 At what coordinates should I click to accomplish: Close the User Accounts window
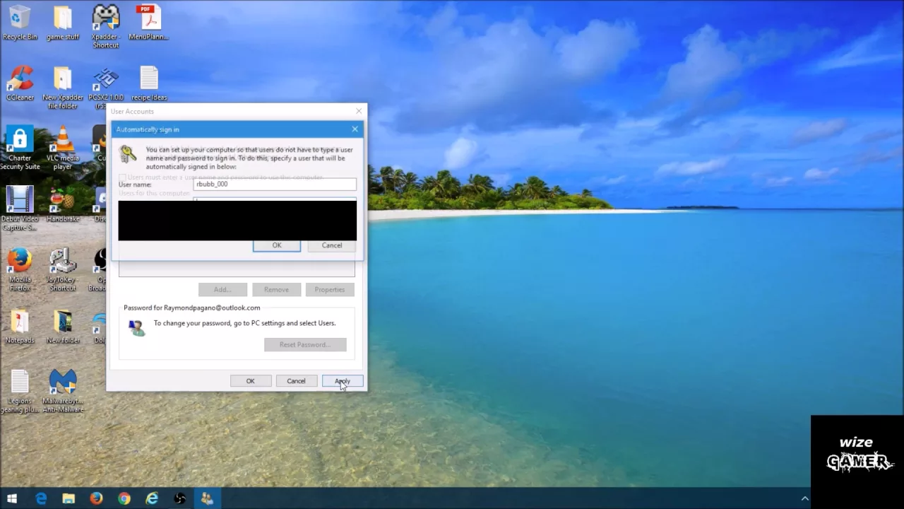359,111
